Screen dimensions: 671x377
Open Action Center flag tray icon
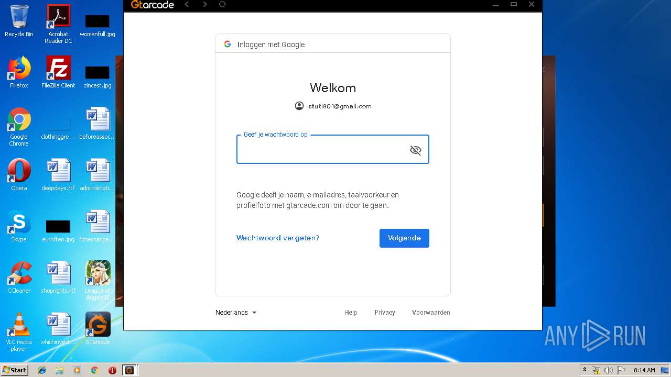tap(621, 370)
